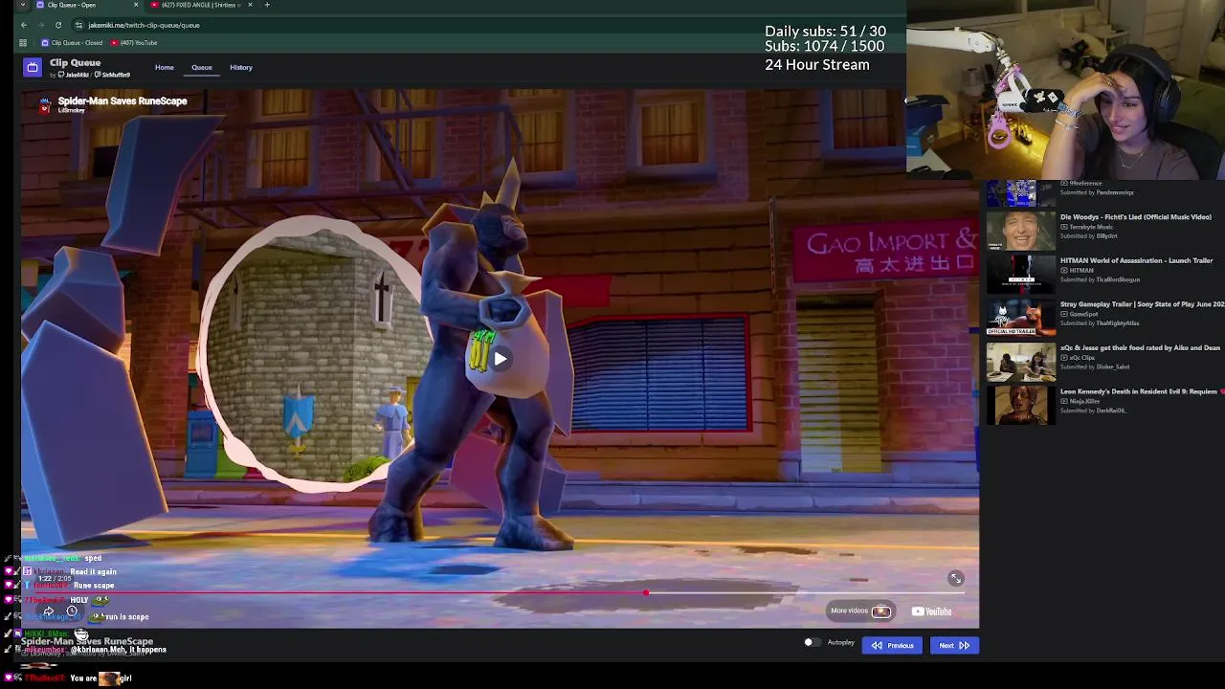Screen dimensions: 1225x689
Task: Open the YouTube logo link on player
Action: coord(932,611)
